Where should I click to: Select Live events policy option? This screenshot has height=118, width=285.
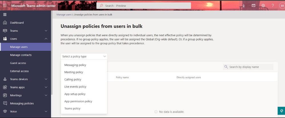(x=75, y=87)
